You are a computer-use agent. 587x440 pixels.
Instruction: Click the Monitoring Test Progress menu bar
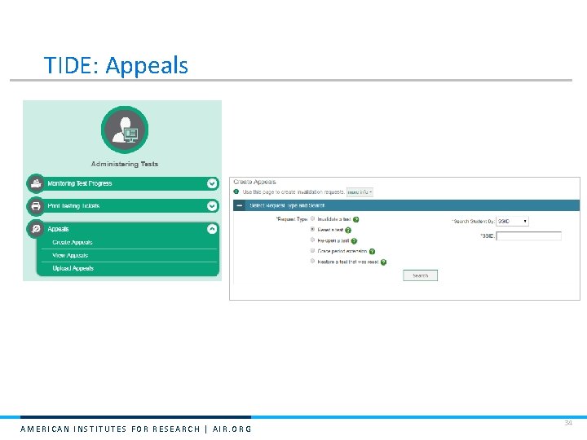pyautogui.click(x=123, y=183)
